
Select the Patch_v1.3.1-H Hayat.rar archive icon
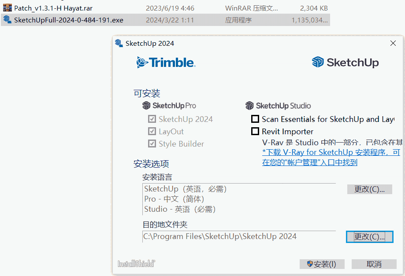click(7, 8)
